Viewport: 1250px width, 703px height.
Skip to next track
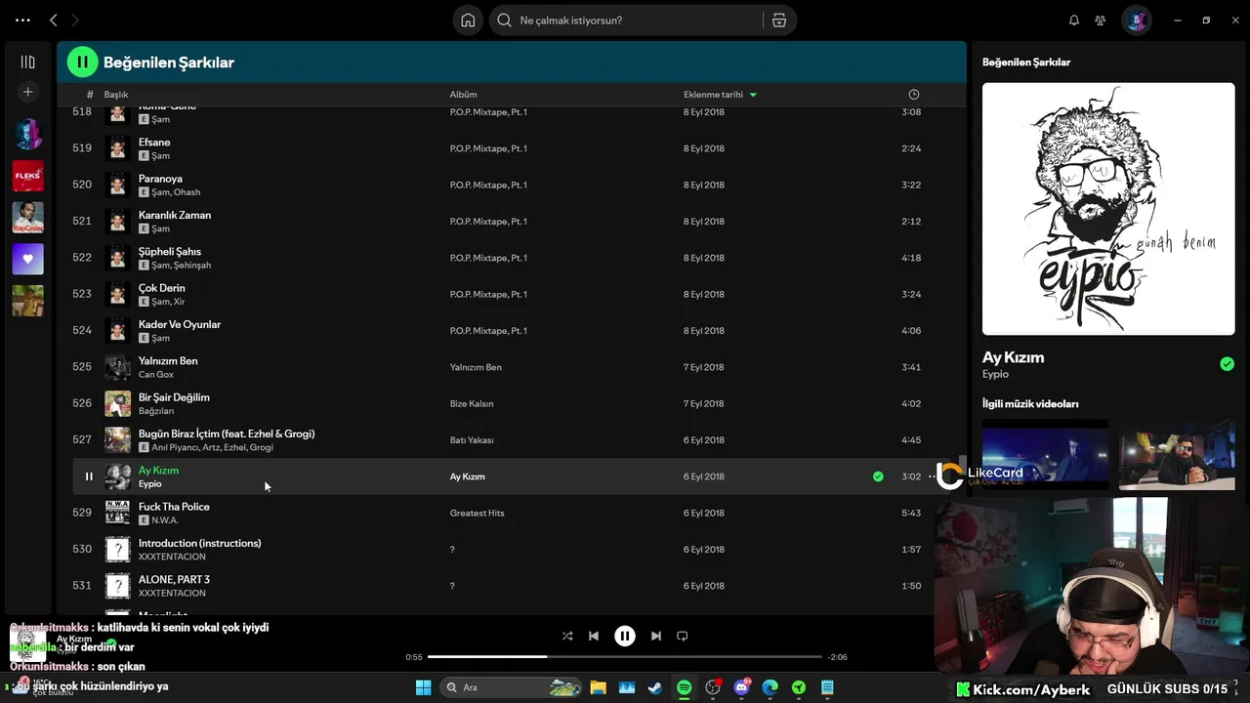pos(656,636)
